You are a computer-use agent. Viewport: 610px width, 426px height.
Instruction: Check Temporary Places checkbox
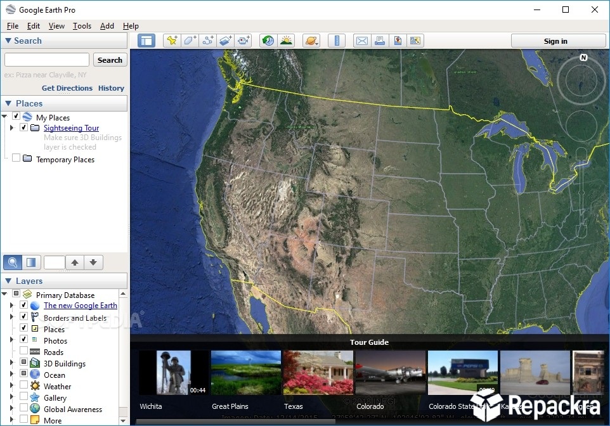(x=16, y=158)
